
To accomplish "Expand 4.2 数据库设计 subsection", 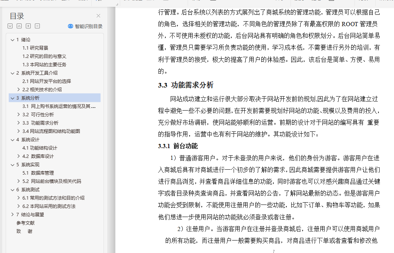I will pyautogui.click(x=18, y=156).
